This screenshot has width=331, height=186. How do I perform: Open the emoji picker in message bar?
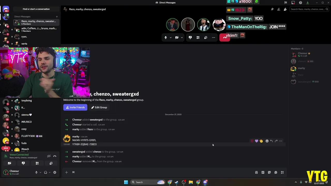point(276,172)
